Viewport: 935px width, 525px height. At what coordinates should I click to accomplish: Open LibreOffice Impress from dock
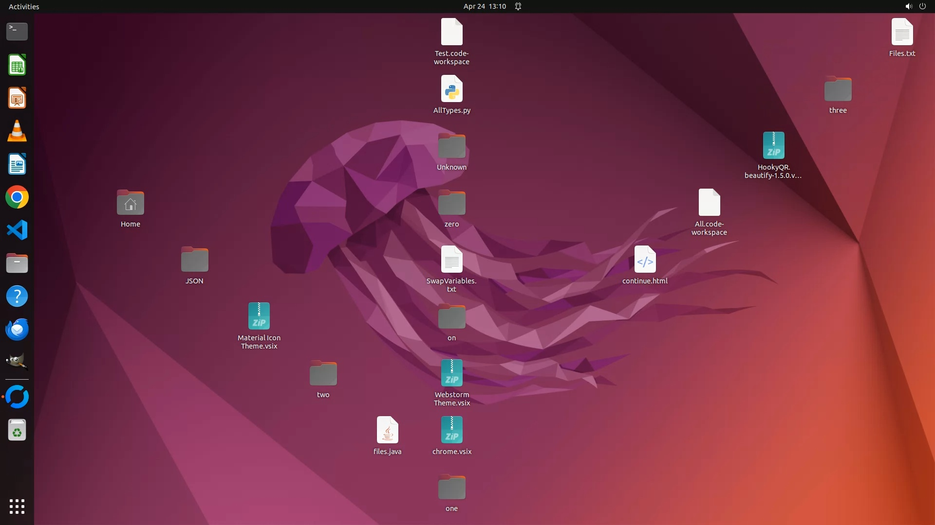tap(17, 98)
